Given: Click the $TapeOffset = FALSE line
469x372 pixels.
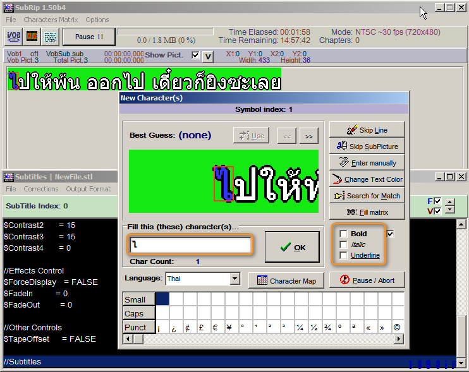Looking at the screenshot, I should tap(50, 339).
